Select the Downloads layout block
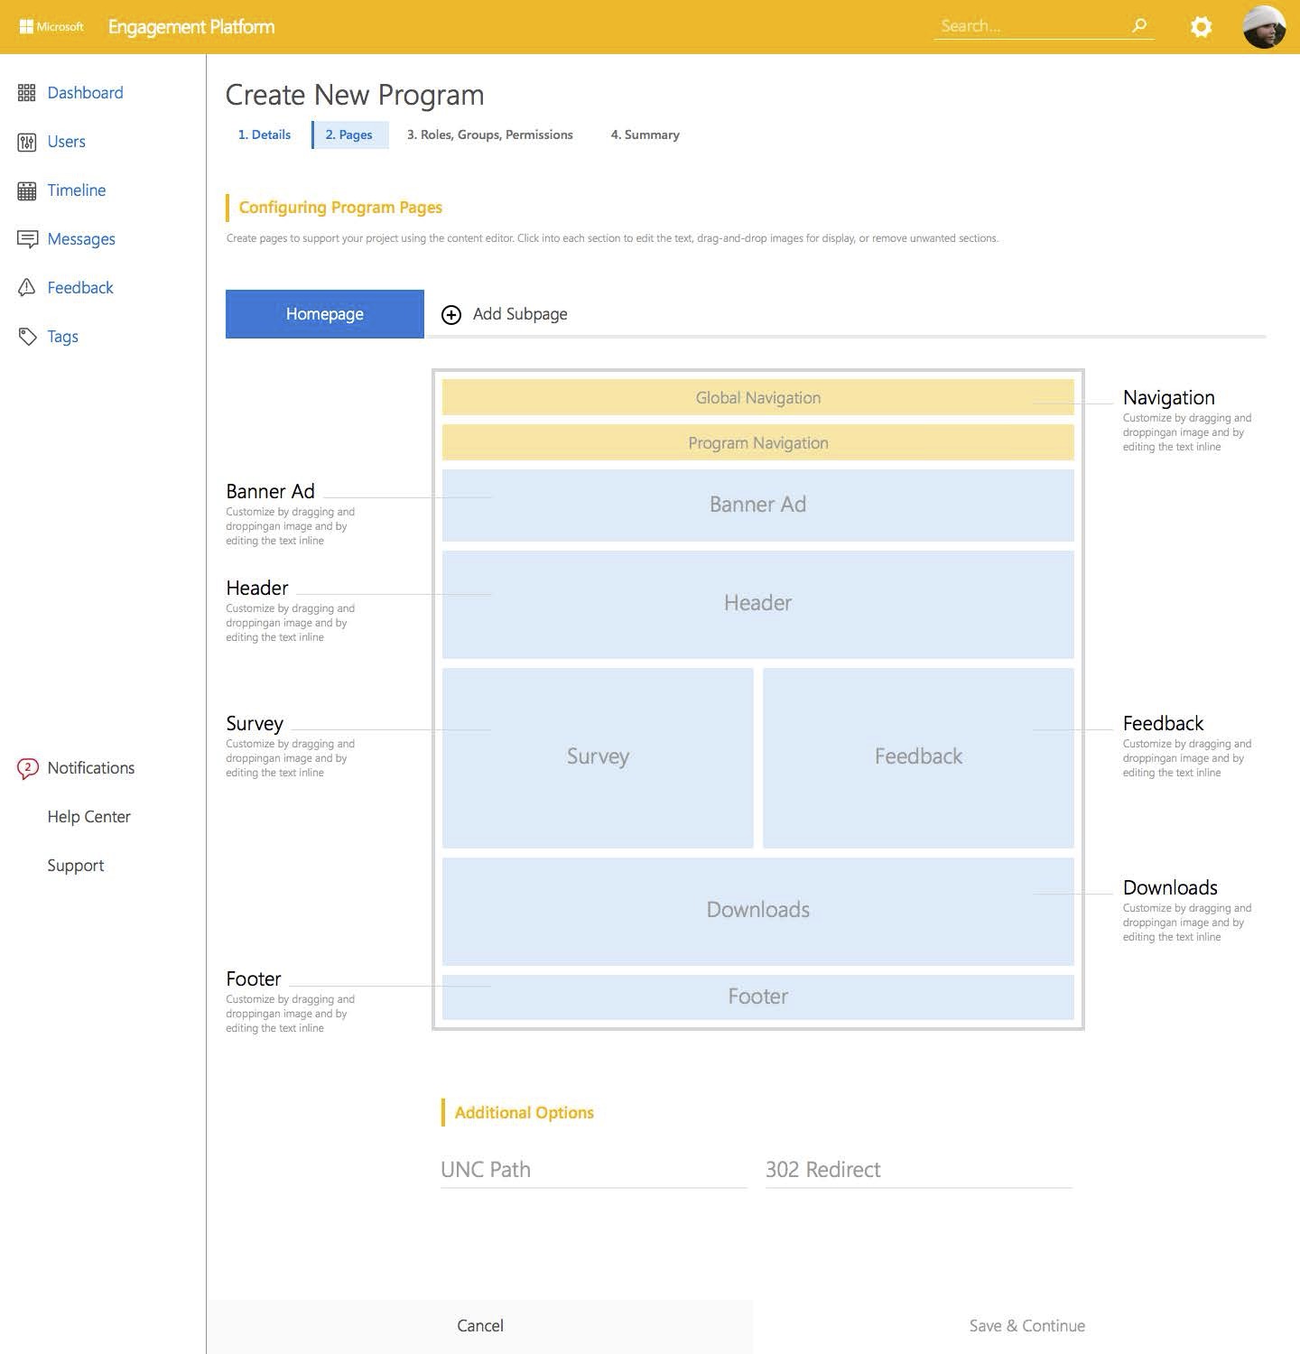The image size is (1300, 1354). 758,912
